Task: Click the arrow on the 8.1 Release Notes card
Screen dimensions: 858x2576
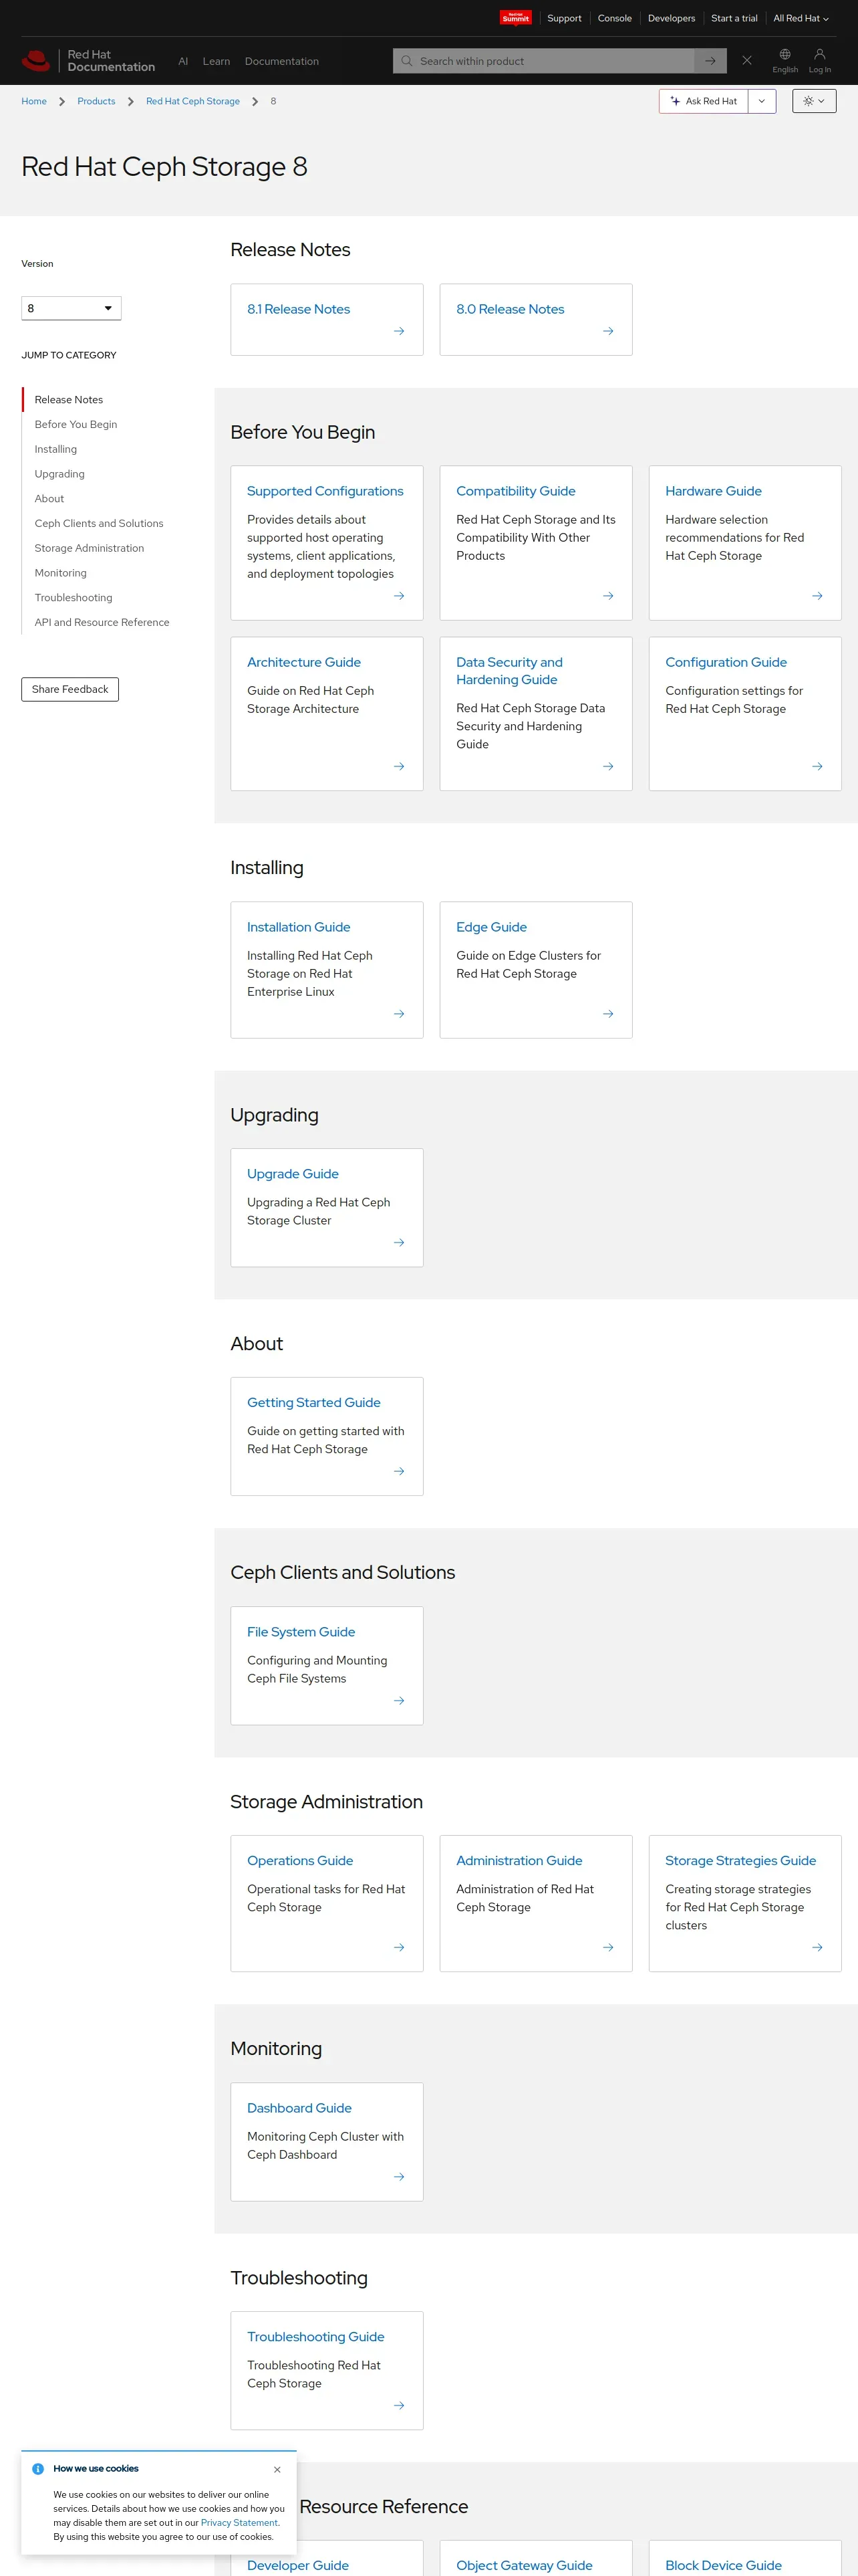Action: coord(400,331)
